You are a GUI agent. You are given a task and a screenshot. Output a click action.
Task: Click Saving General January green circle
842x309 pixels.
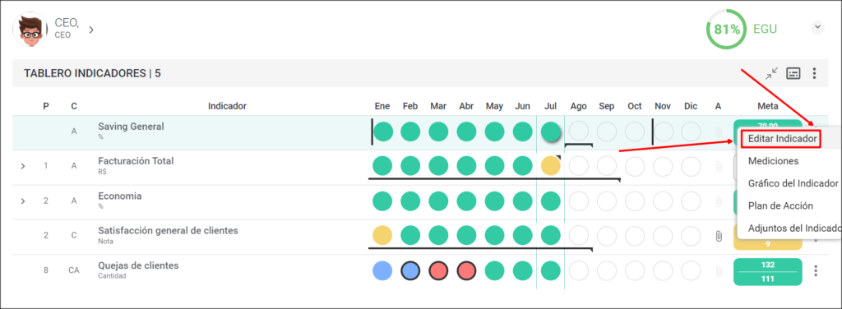tap(383, 131)
